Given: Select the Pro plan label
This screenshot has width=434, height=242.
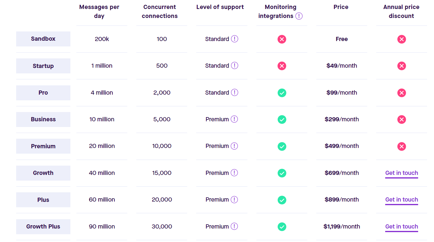Looking at the screenshot, I should coord(43,93).
